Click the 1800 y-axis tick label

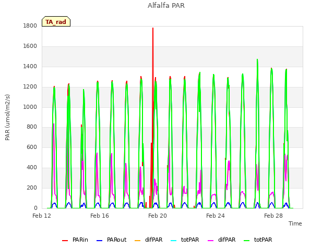(x=30, y=26)
